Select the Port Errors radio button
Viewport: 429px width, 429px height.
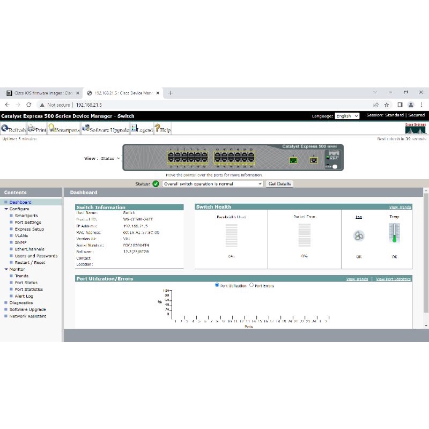click(x=252, y=285)
